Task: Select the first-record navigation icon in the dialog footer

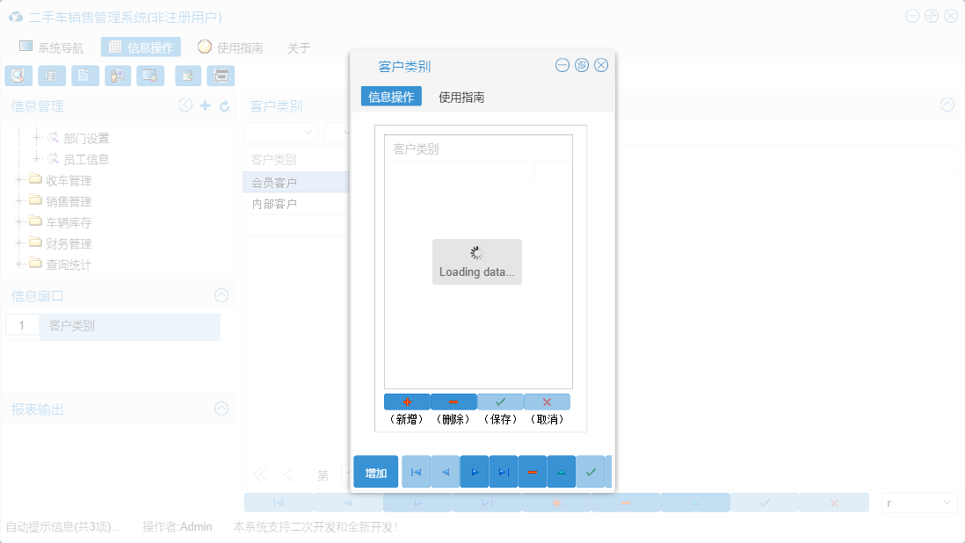Action: click(x=415, y=472)
